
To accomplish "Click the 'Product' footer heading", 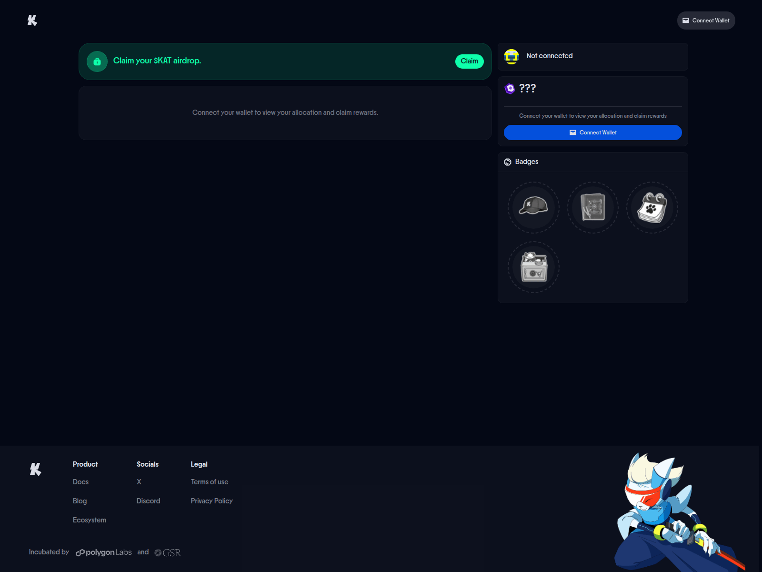I will coord(85,464).
